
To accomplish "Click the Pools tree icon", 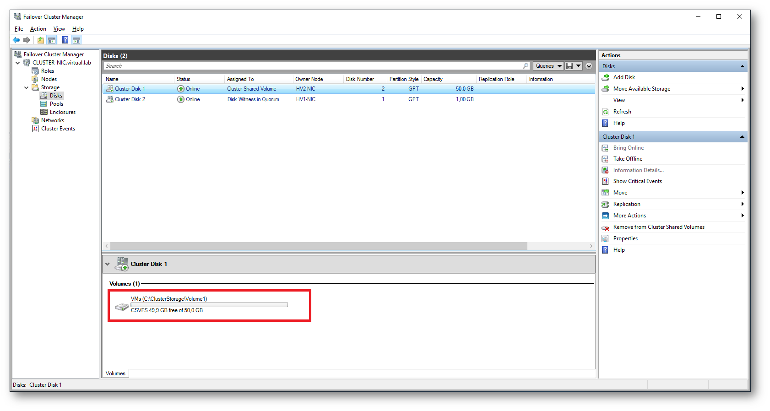I will pos(44,104).
